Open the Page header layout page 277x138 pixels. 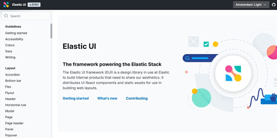[14, 123]
